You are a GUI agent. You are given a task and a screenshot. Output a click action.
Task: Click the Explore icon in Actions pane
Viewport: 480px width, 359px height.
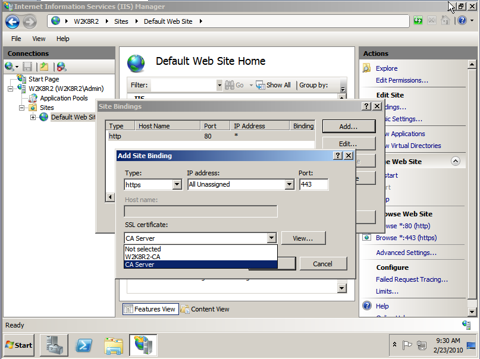[x=366, y=68]
